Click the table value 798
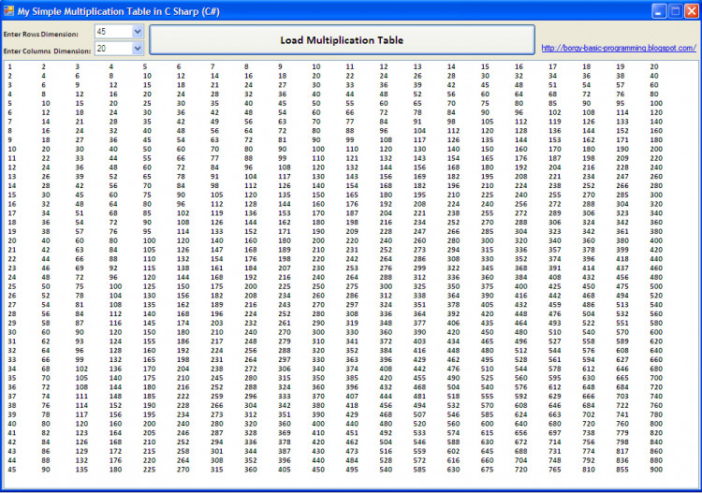 click(622, 442)
